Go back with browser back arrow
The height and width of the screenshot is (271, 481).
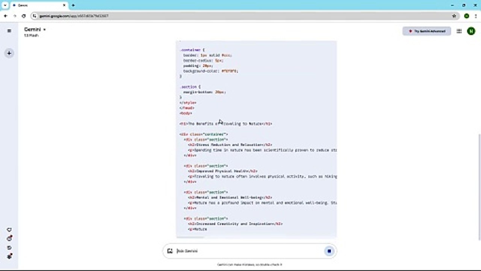5,16
